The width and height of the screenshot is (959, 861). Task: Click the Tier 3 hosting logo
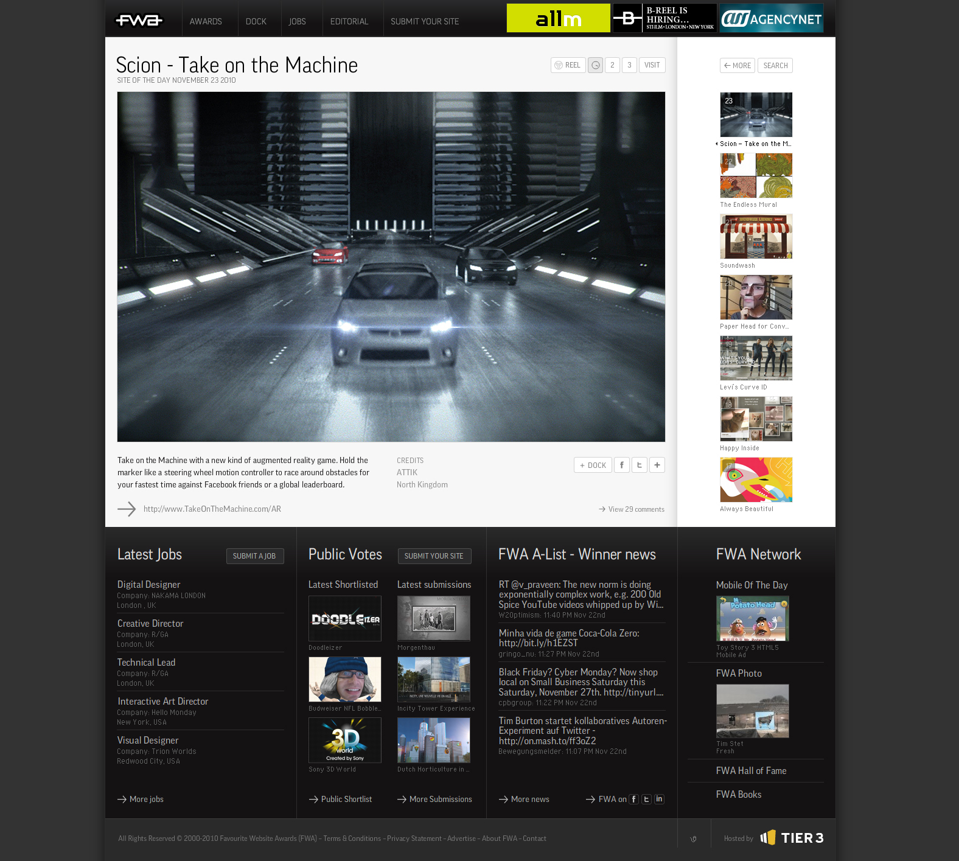pyautogui.click(x=792, y=837)
